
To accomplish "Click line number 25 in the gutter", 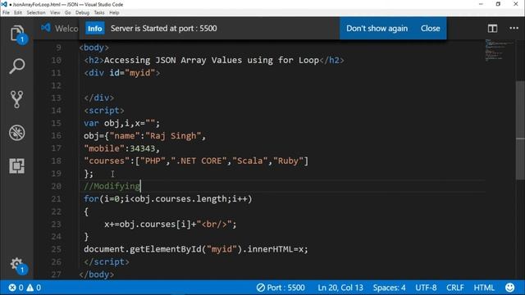I will coord(57,249).
